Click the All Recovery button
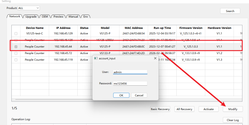 pos(184,109)
